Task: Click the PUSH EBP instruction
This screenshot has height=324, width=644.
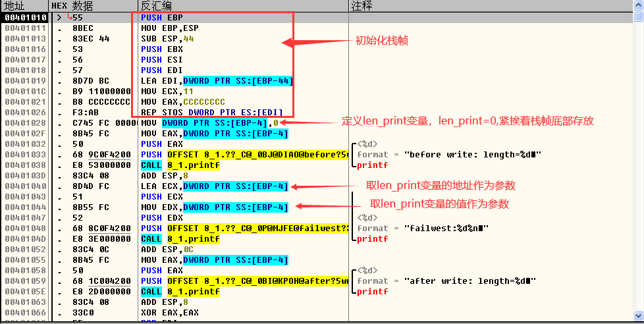Action: [162, 18]
